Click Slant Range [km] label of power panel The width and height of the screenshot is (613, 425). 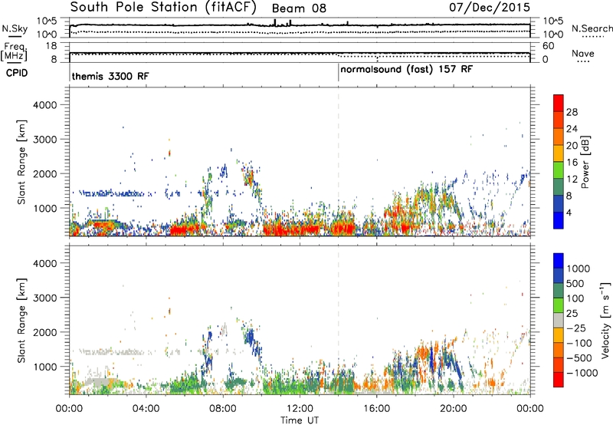click(21, 162)
